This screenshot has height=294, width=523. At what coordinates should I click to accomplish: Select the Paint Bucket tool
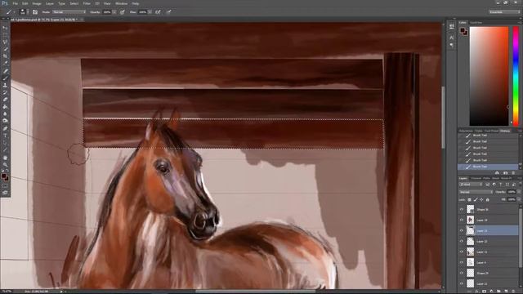coord(5,107)
